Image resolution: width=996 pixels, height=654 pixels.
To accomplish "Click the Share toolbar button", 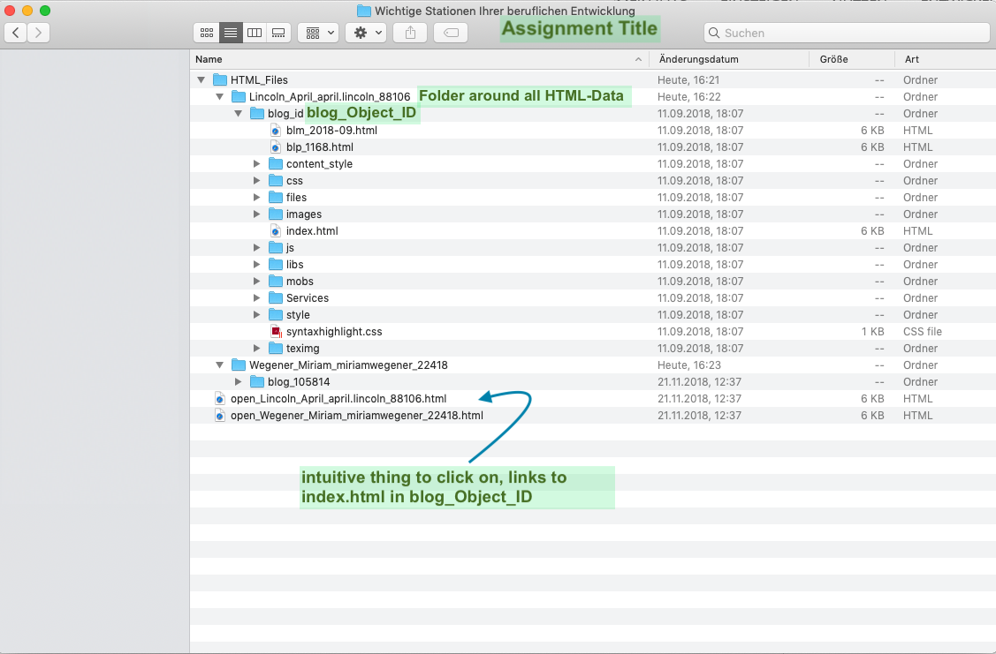I will (x=410, y=33).
